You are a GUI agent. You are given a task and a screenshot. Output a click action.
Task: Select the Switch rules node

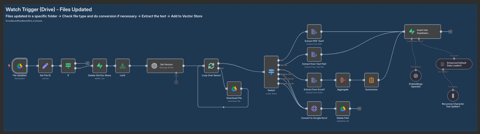pyautogui.click(x=271, y=72)
